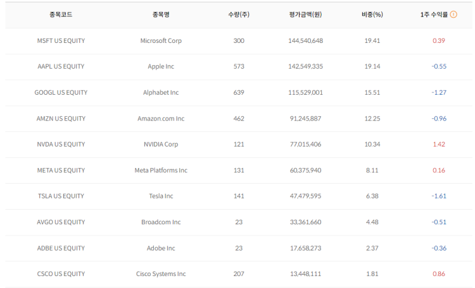This screenshot has width=475, height=288.
Task: Select the 종목명 column header
Action: click(161, 15)
